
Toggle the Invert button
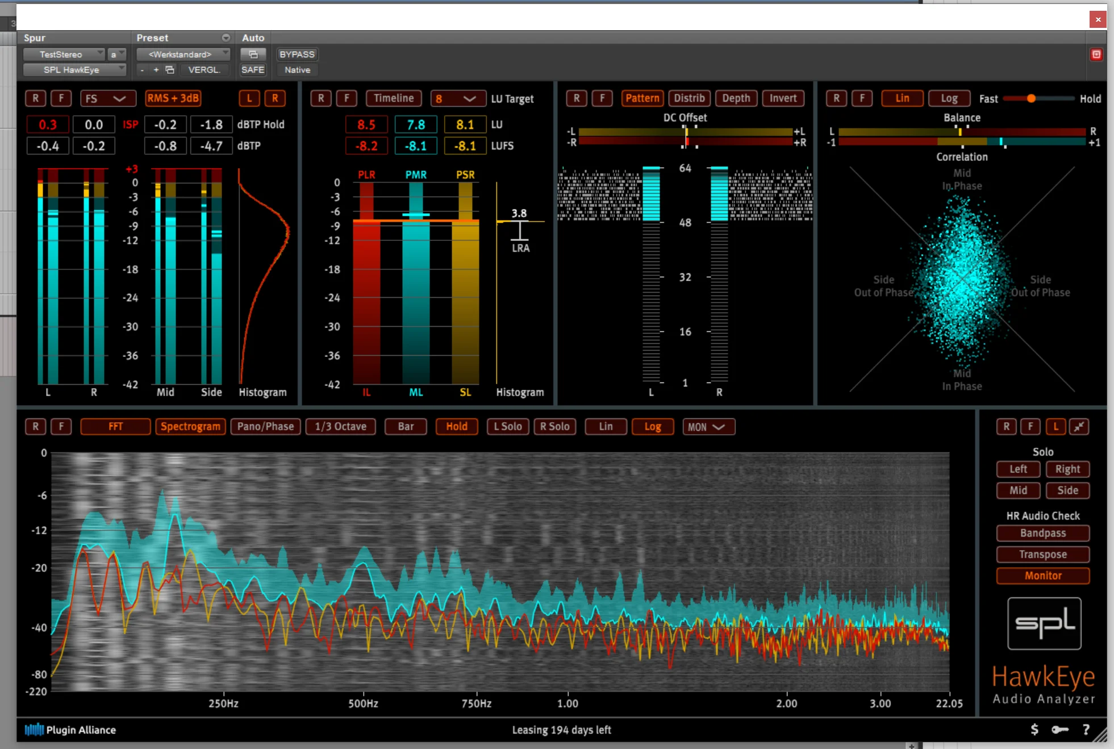(783, 98)
